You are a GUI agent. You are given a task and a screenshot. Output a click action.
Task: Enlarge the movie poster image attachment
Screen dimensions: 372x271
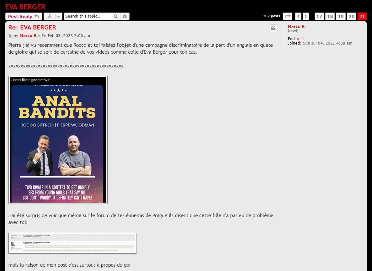(x=58, y=140)
